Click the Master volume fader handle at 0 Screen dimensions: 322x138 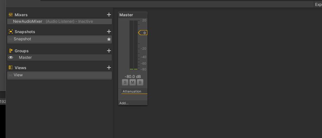pyautogui.click(x=143, y=33)
